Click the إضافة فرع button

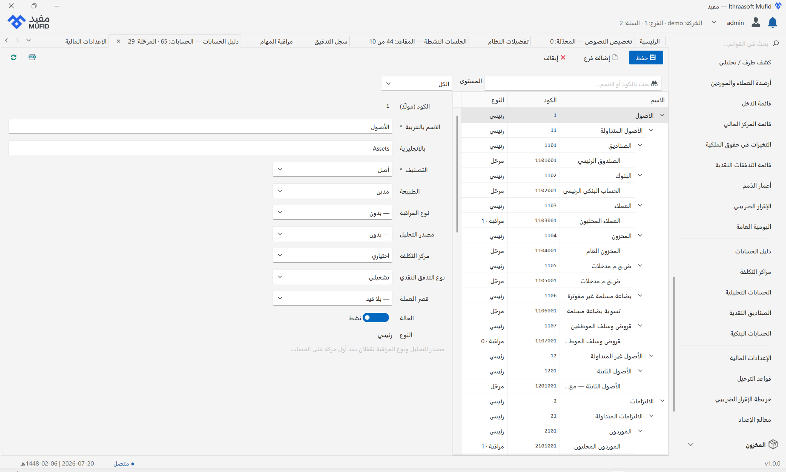coord(601,58)
